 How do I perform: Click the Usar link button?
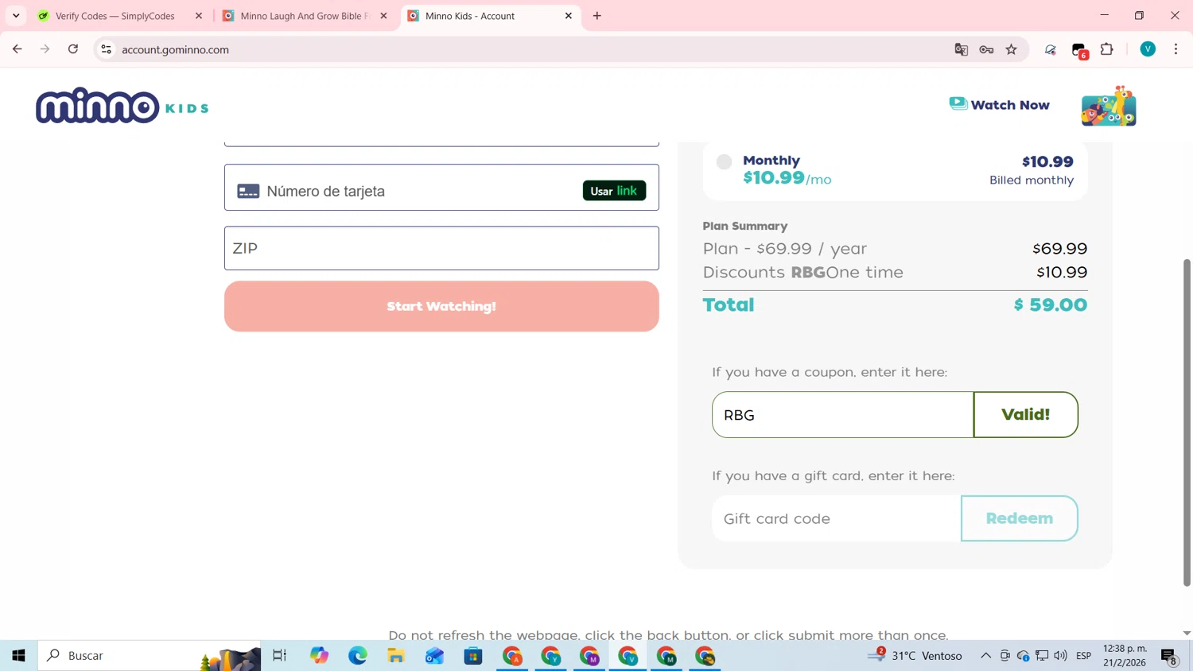(614, 191)
